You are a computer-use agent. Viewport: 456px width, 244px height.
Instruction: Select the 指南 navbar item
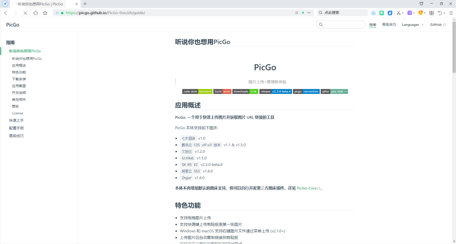coord(373,25)
